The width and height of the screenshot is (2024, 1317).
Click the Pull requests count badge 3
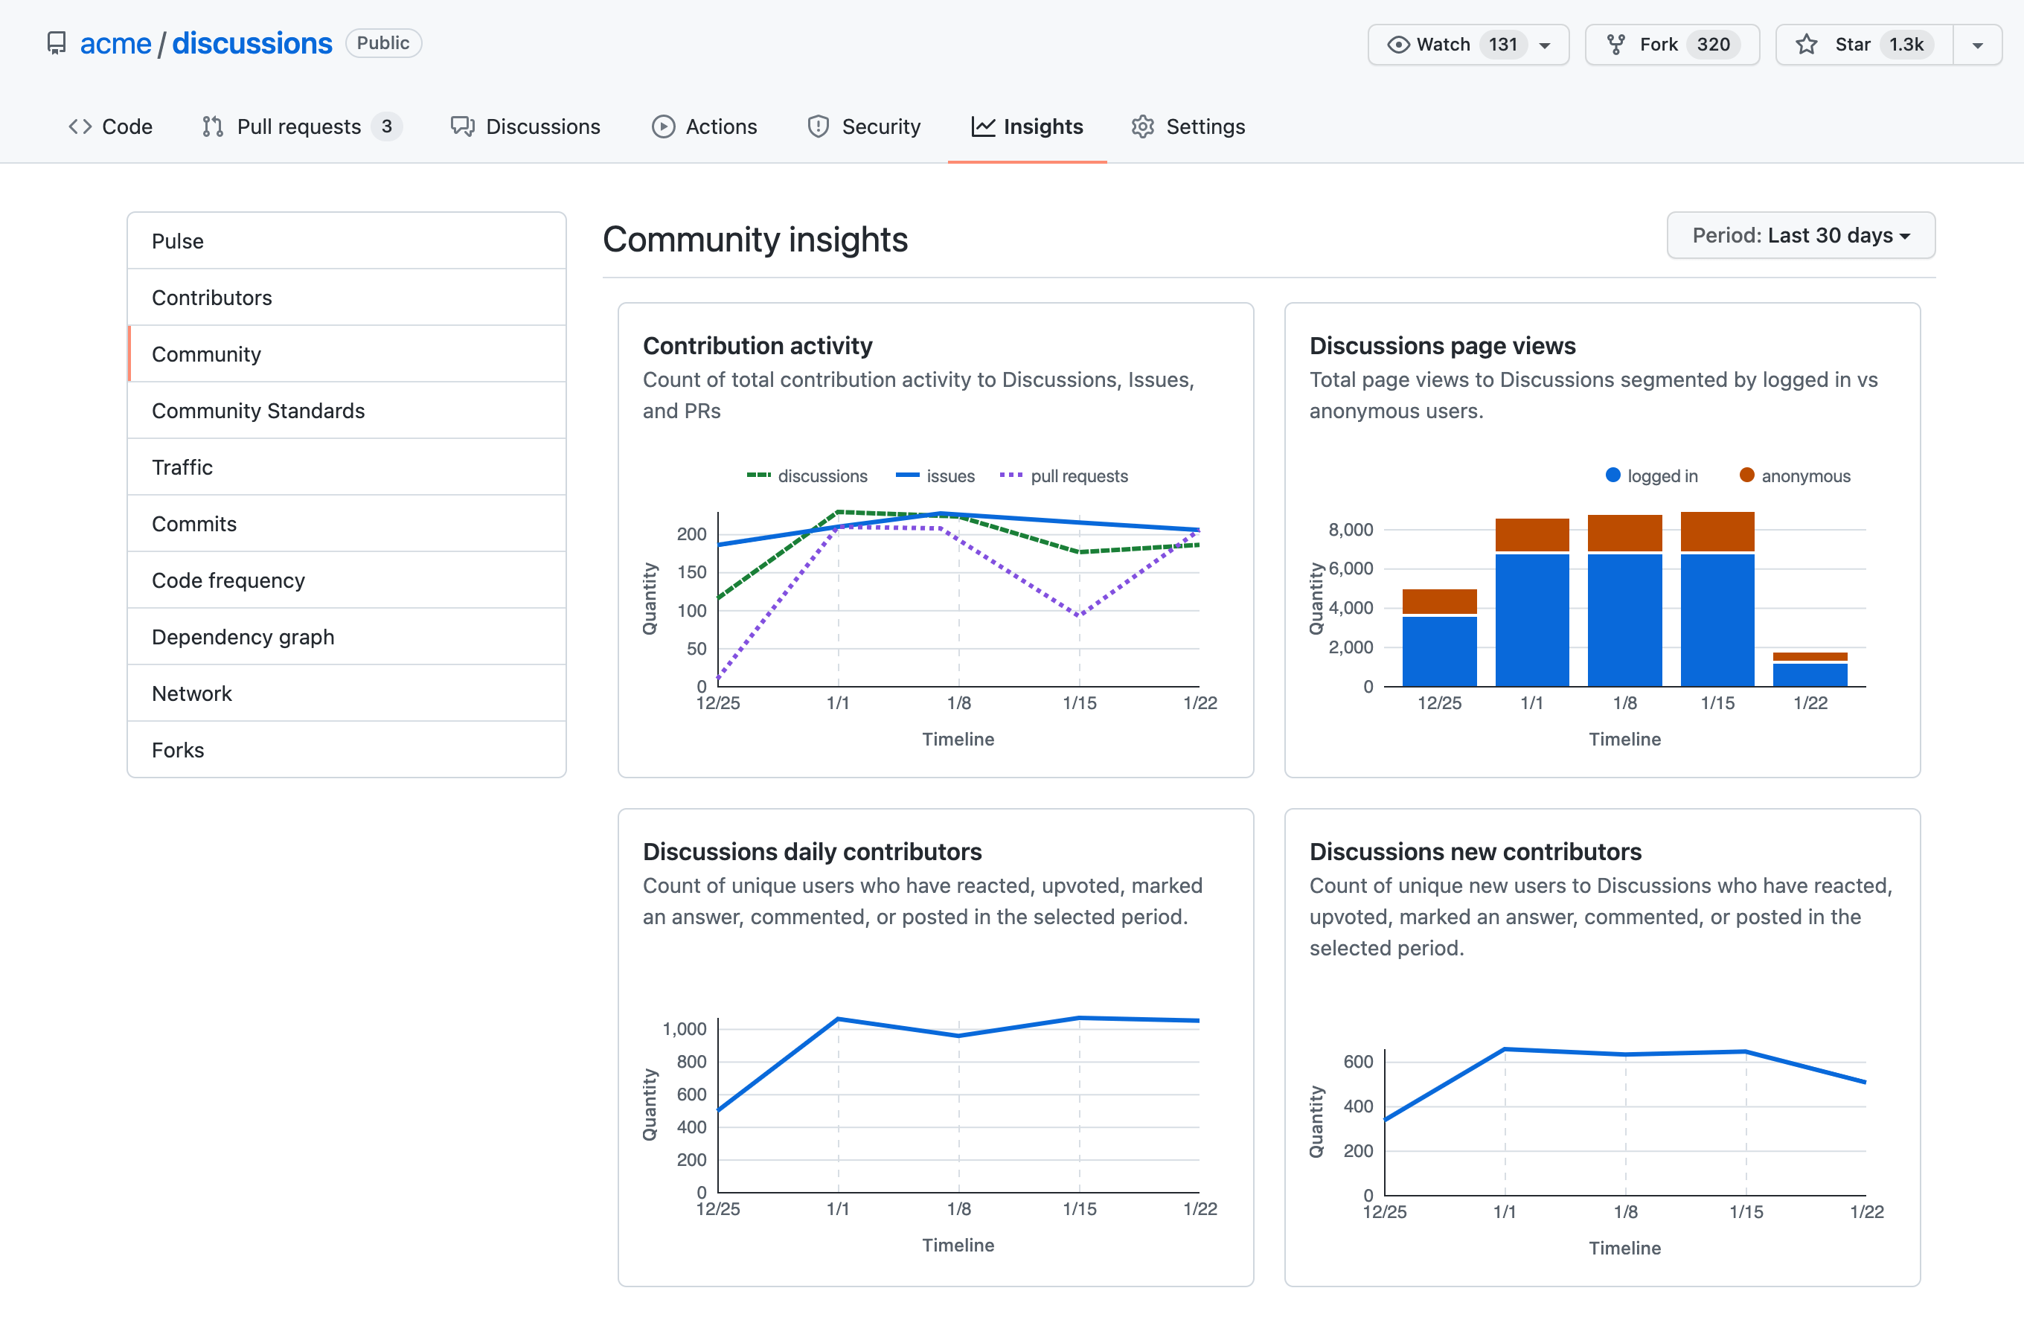[387, 126]
